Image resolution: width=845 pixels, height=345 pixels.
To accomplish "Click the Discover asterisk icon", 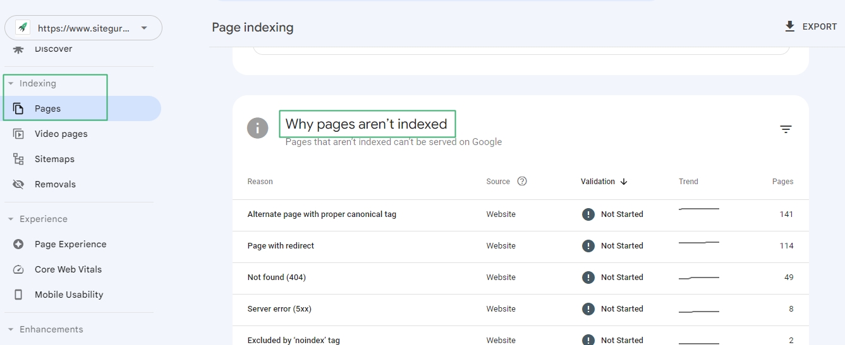I will click(18, 49).
